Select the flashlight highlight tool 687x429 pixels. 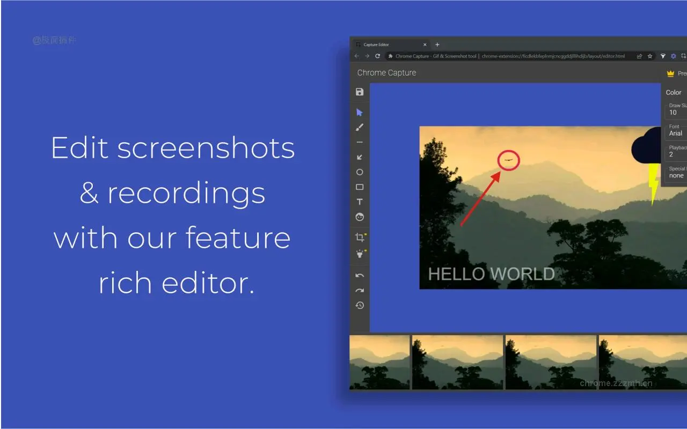pos(360,254)
